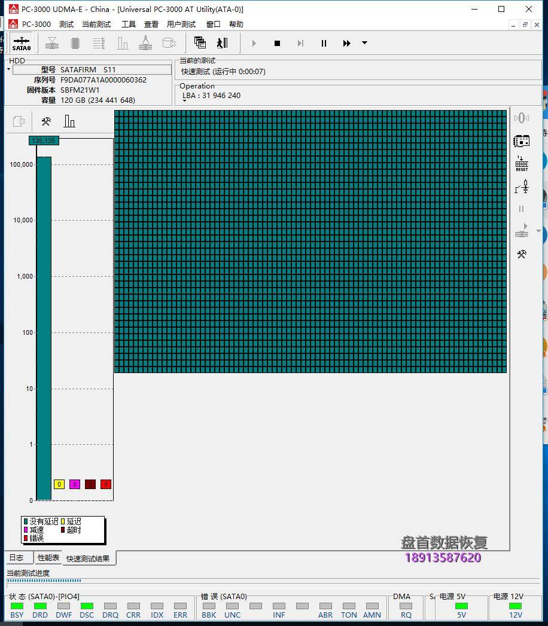
Task: Click the controller board icon in sidebar
Action: coord(522,141)
